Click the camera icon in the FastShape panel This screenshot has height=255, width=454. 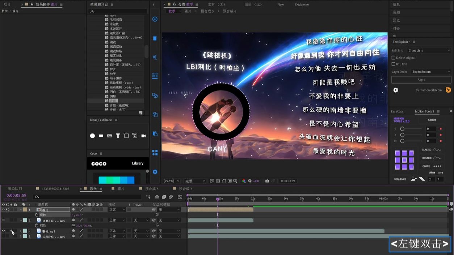[143, 136]
